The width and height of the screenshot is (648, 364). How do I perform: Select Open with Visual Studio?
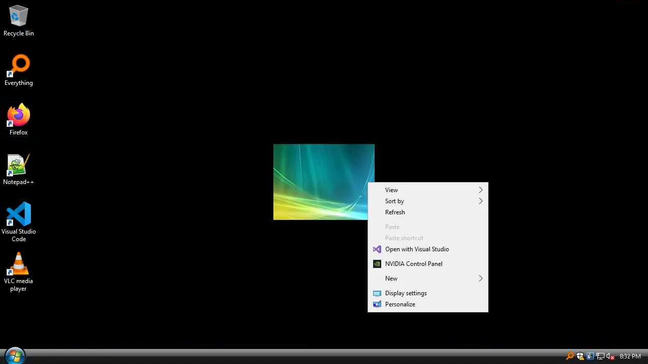pyautogui.click(x=428, y=249)
